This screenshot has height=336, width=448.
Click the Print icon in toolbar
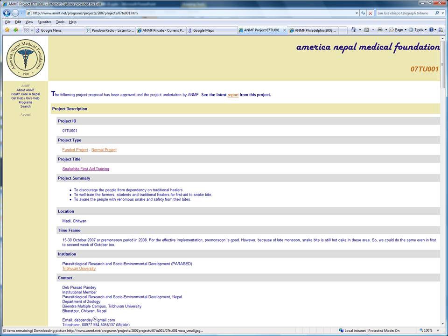tap(380, 30)
